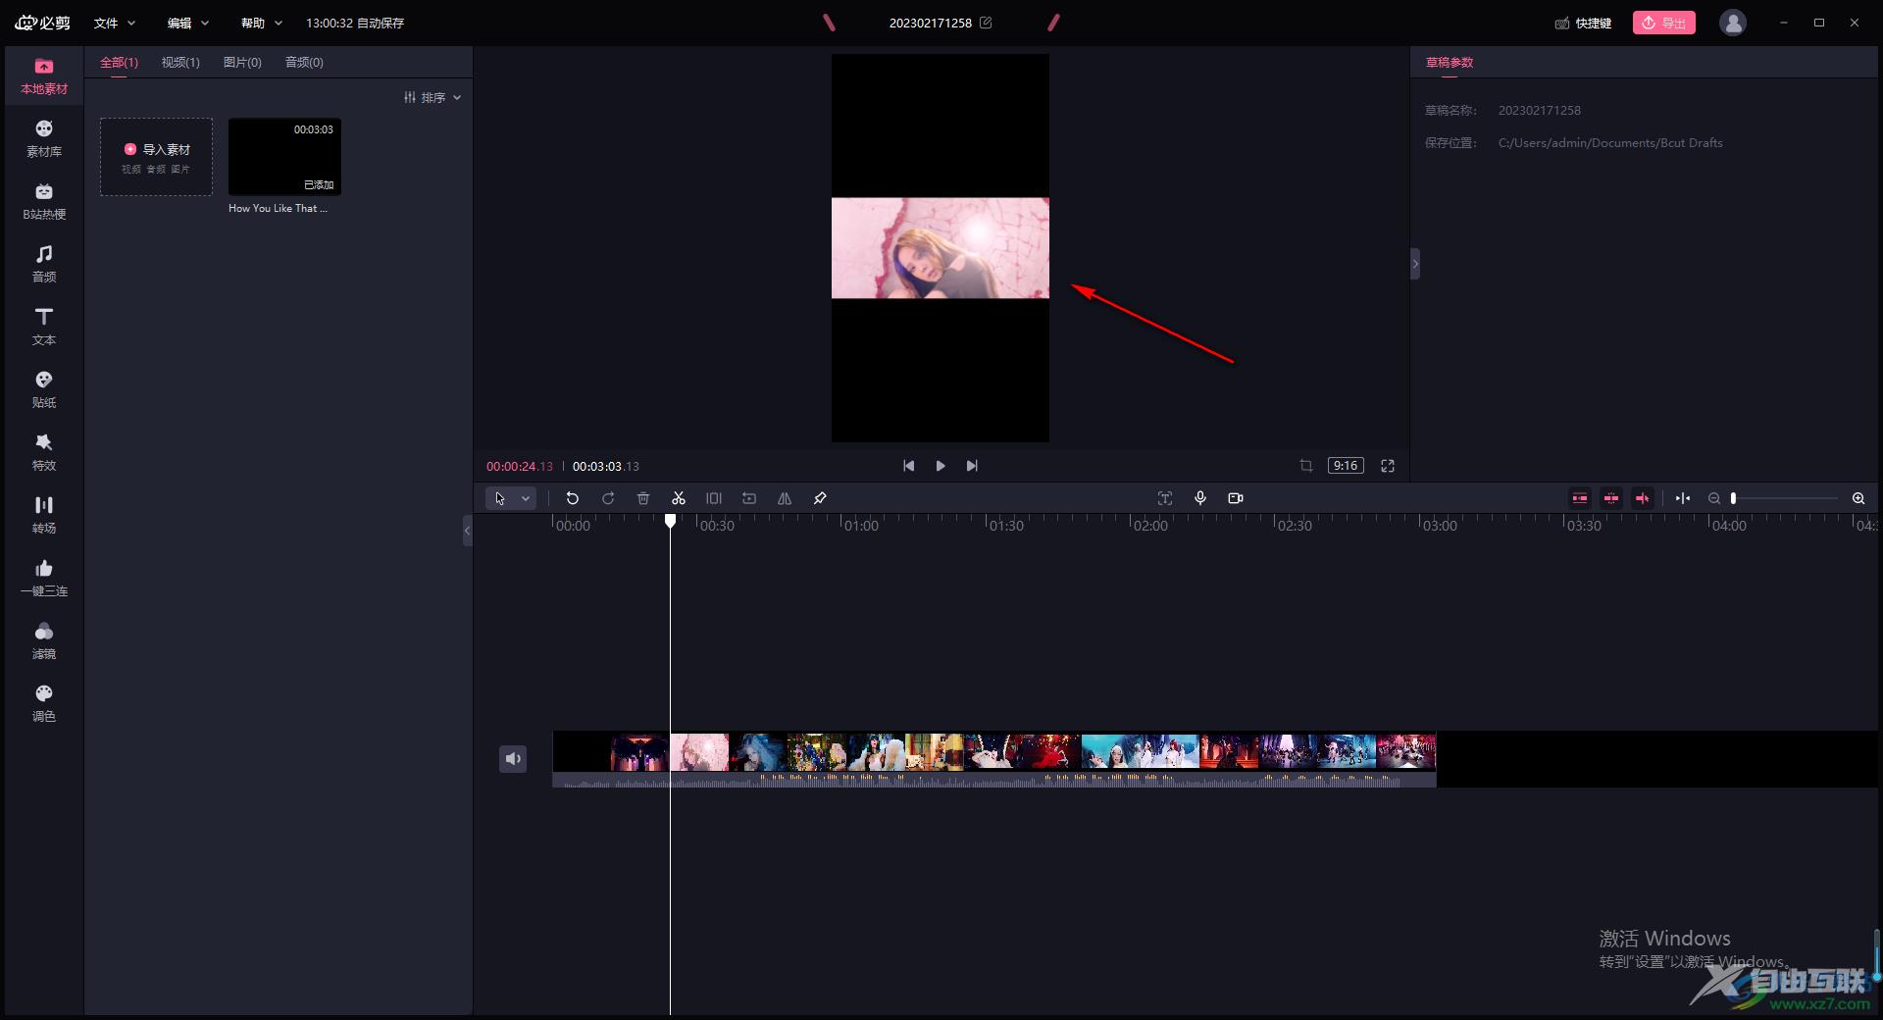Switch to the 视频(1) tab

tap(180, 62)
